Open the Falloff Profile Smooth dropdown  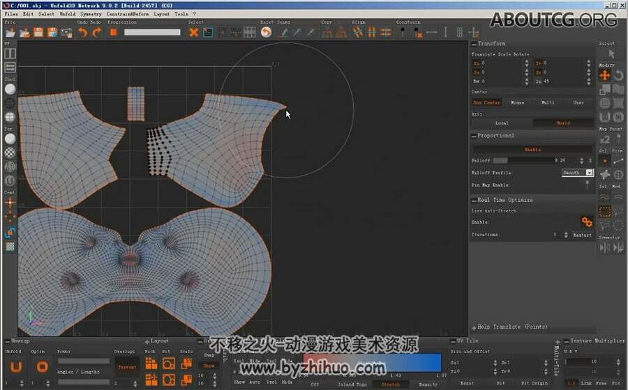(x=578, y=173)
